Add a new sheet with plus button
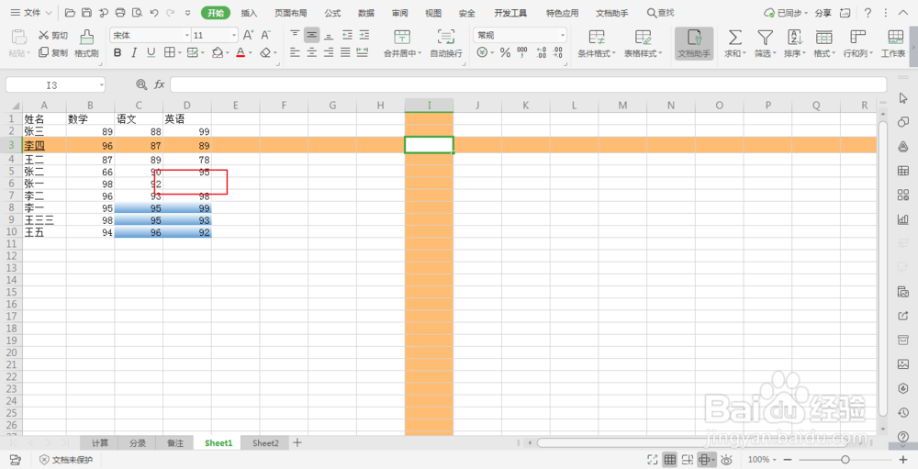The width and height of the screenshot is (918, 469). (x=297, y=442)
